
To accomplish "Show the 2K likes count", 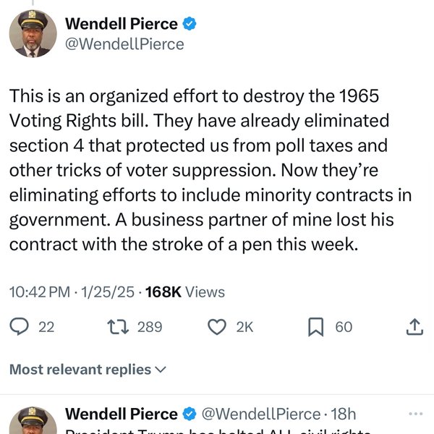I will tap(244, 327).
